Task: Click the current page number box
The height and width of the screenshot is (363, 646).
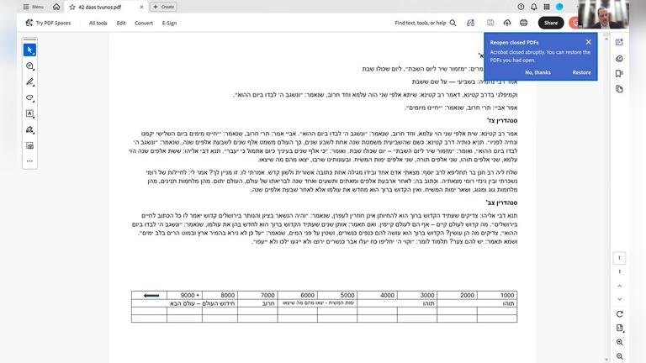Action: pos(619,258)
